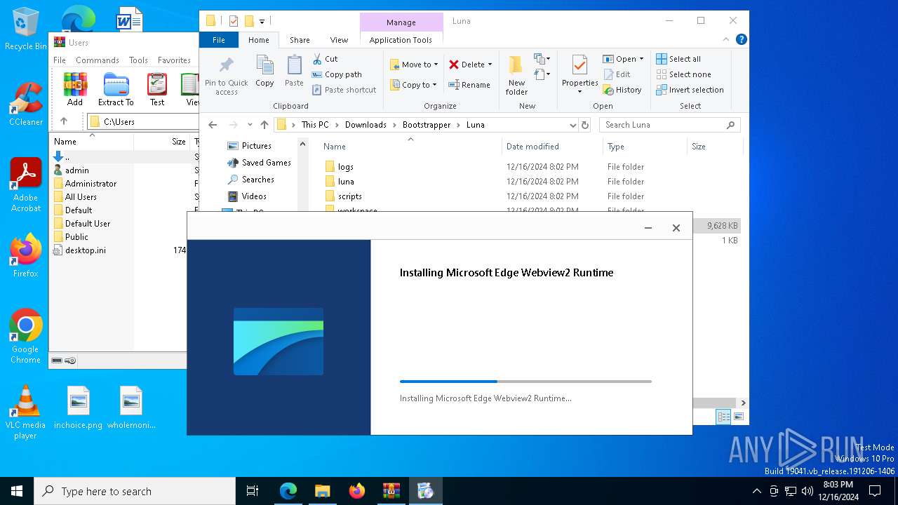Open the Delete dropdown arrow
The image size is (898, 505).
(490, 65)
